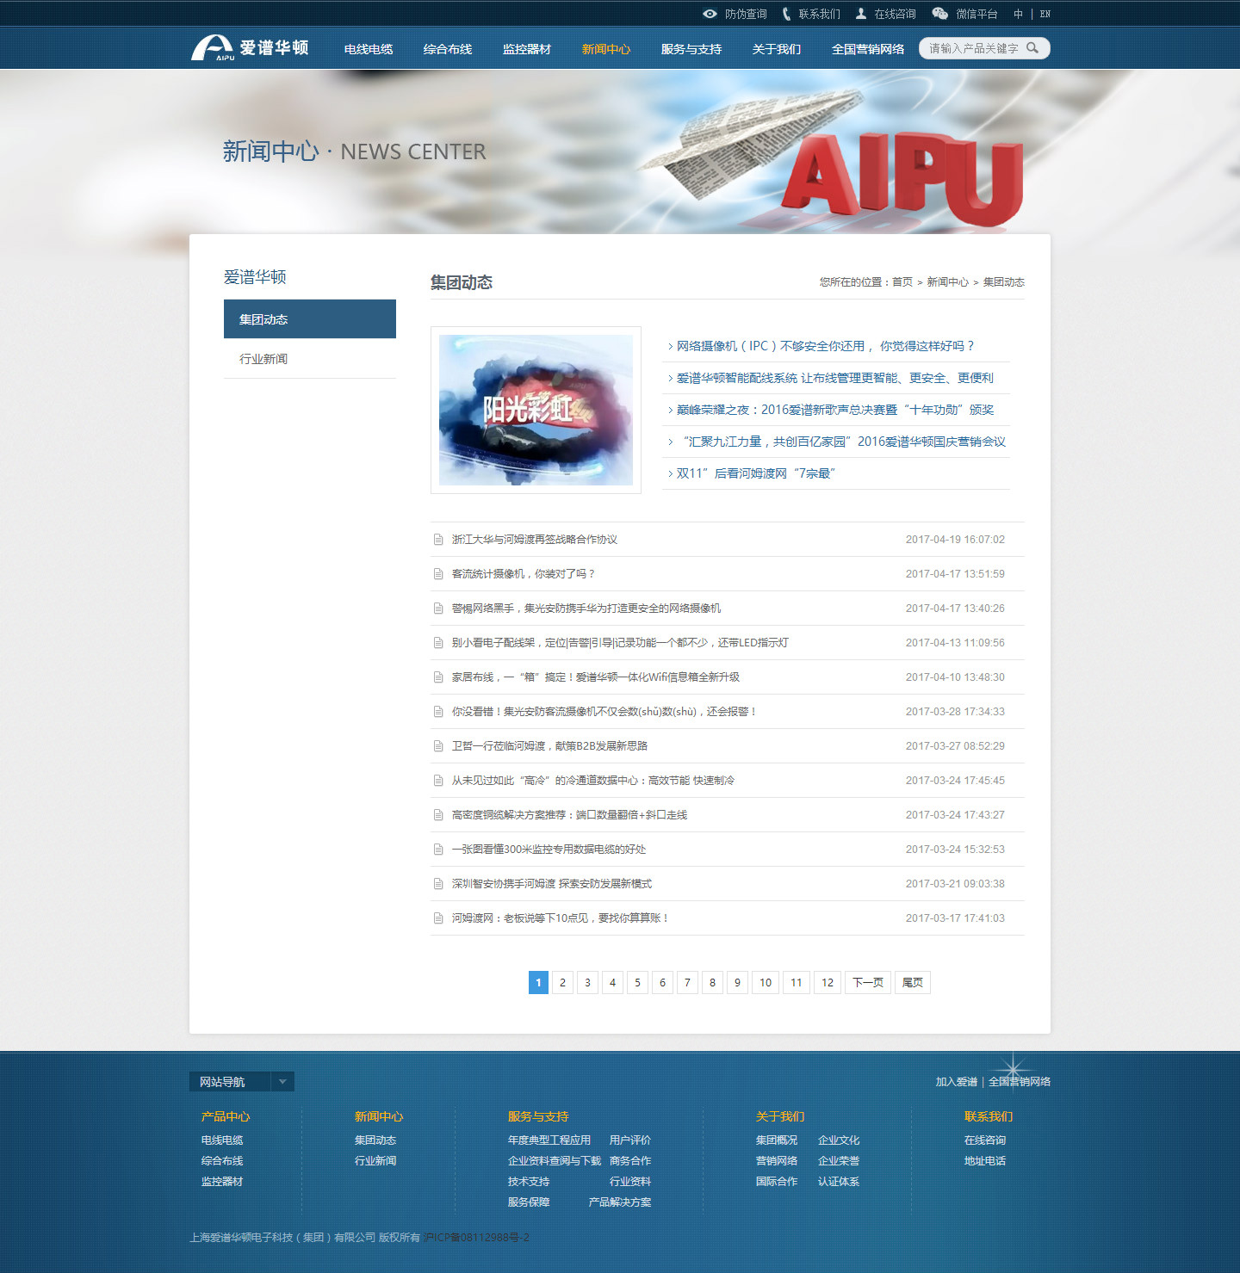Viewport: 1240px width, 1273px height.
Task: Select 行业新闻 in the left sidebar
Action: 310,359
